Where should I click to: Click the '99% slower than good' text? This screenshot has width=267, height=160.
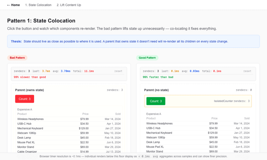pos(30,77)
